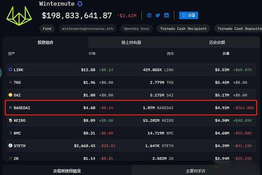The height and width of the screenshot is (175, 262).
Task: Click the DAI token icon
Action: [x=10, y=95]
